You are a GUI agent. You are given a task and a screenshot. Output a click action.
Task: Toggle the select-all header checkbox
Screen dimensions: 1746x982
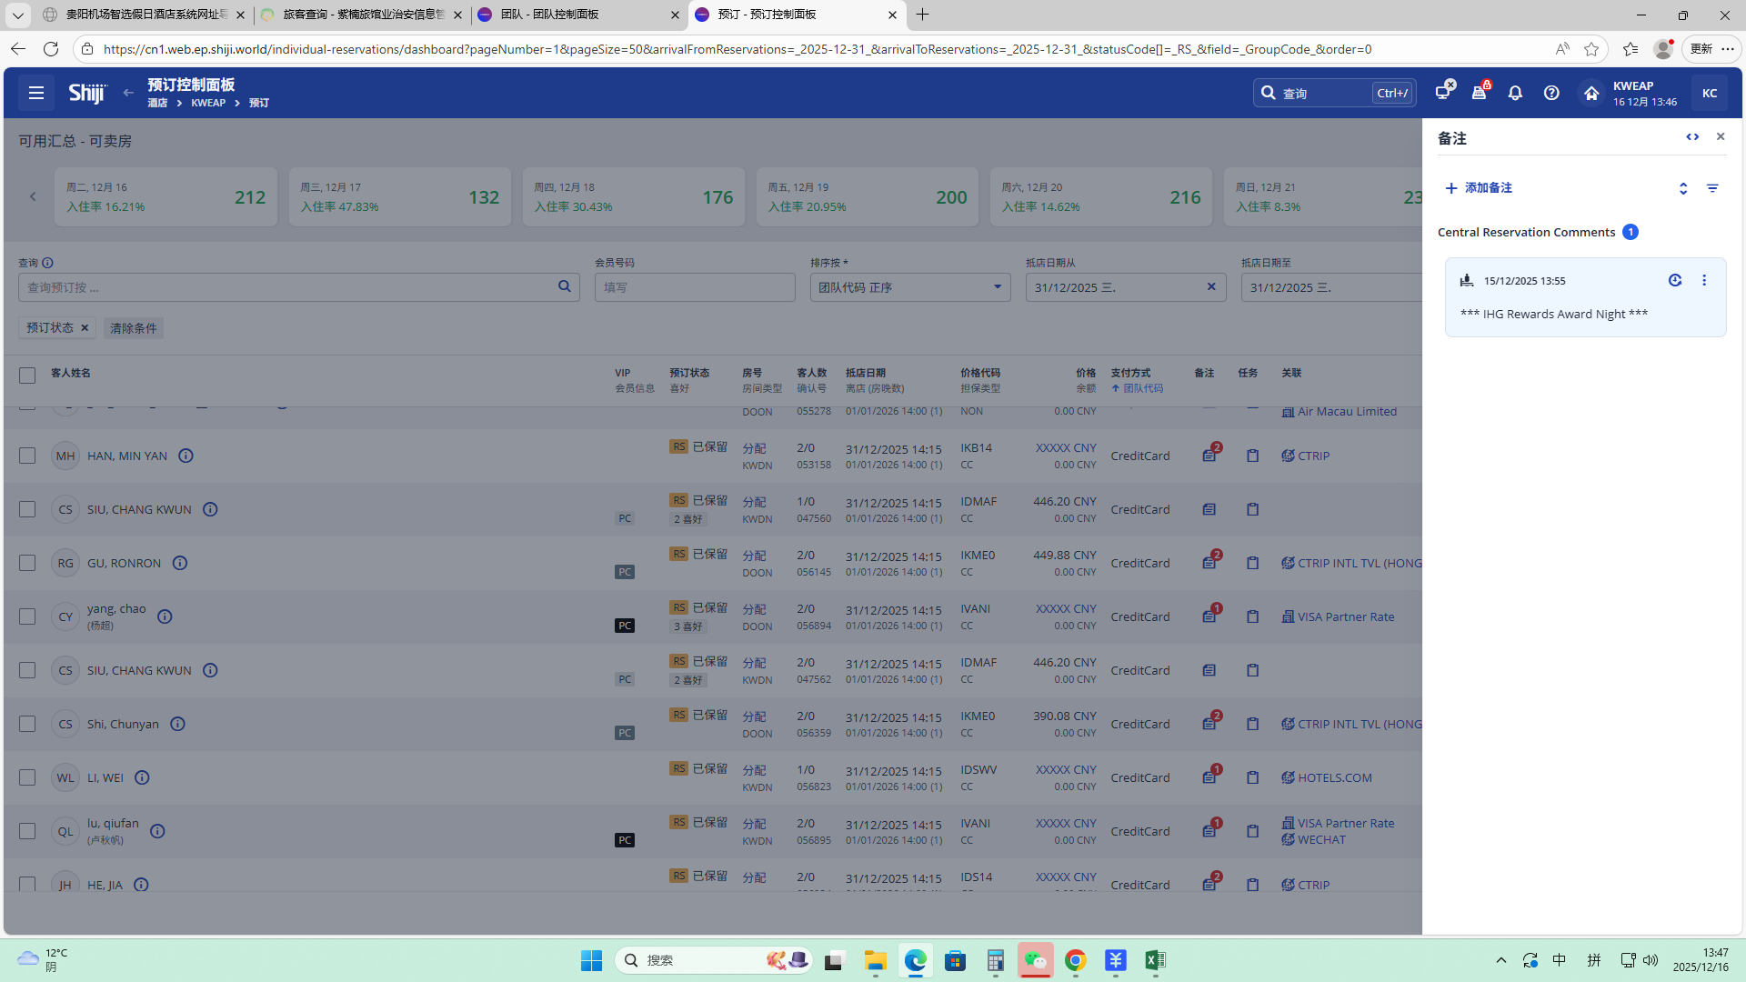coord(27,375)
